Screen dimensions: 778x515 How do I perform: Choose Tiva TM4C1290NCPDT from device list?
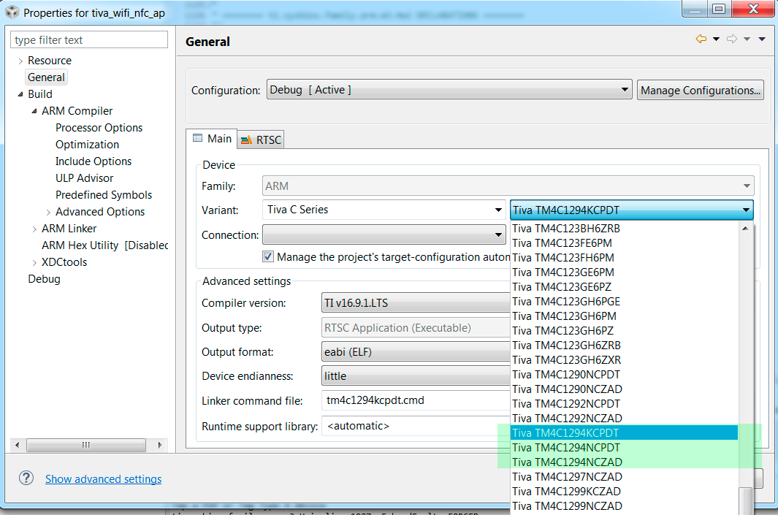(x=624, y=375)
